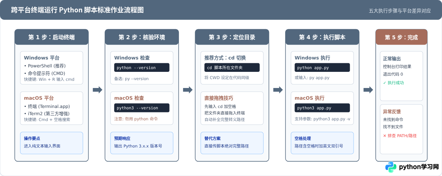Select the 直接传脚本绝对完整路径 text

(227, 146)
